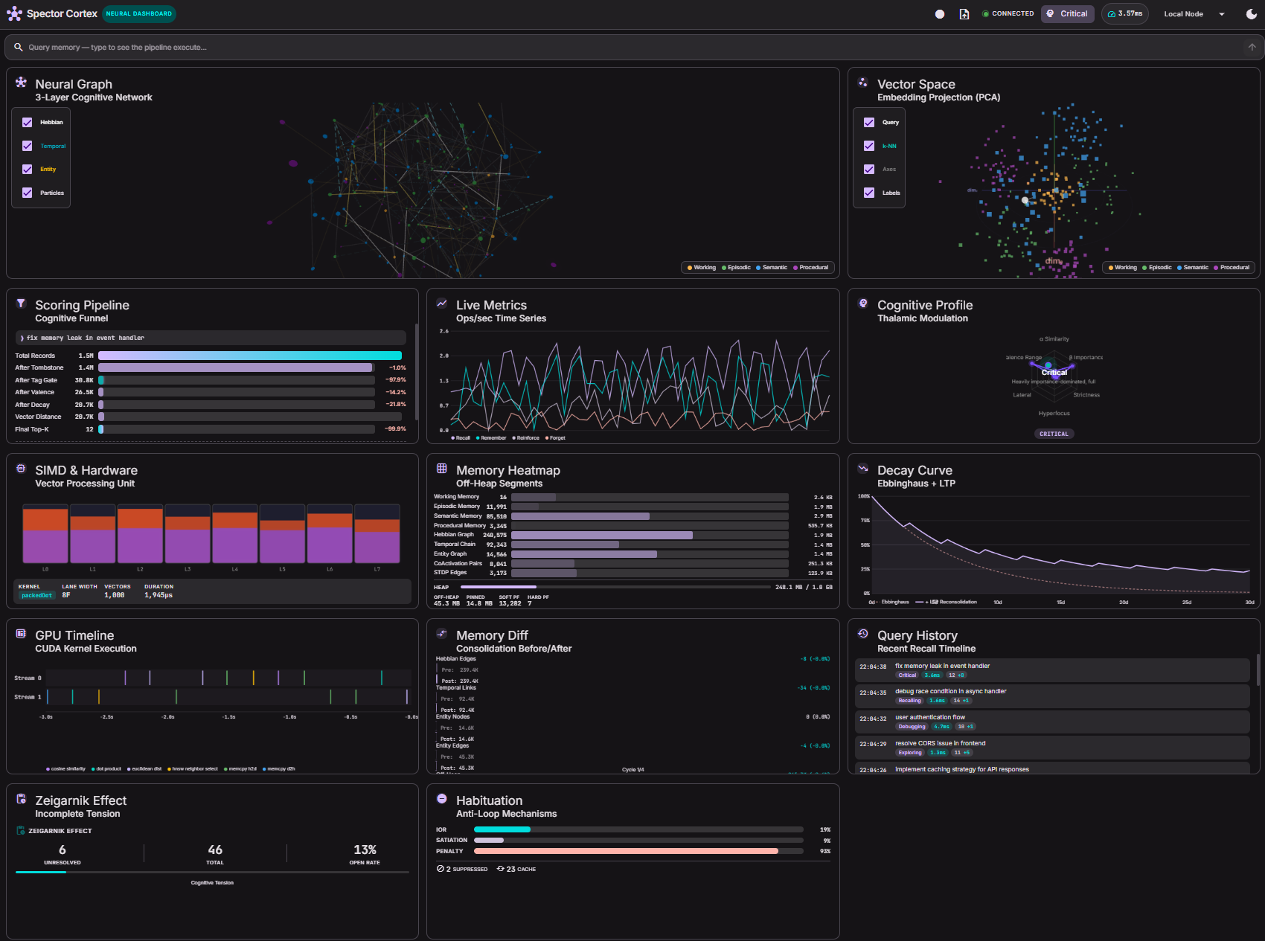Click the Live Metrics chart icon
This screenshot has width=1265, height=941.
click(x=442, y=304)
